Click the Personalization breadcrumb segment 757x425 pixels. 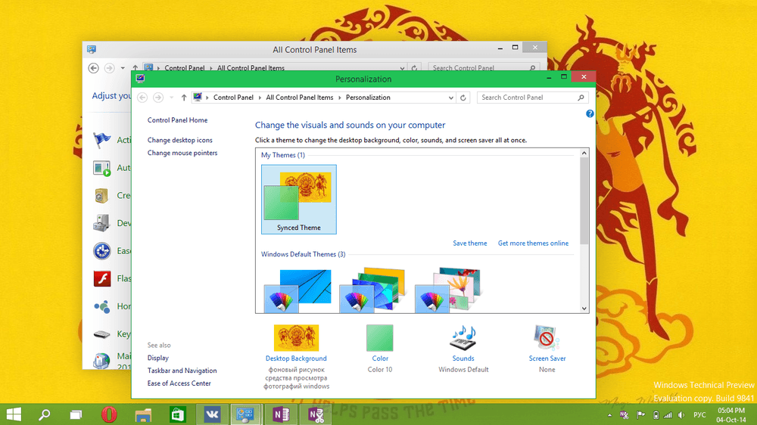(368, 98)
